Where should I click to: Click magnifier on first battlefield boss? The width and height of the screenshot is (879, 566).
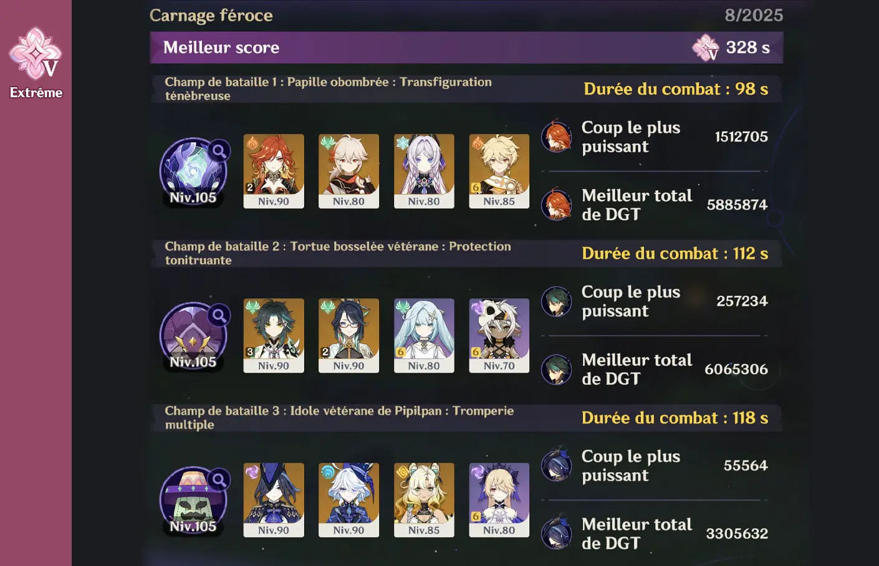(x=219, y=151)
